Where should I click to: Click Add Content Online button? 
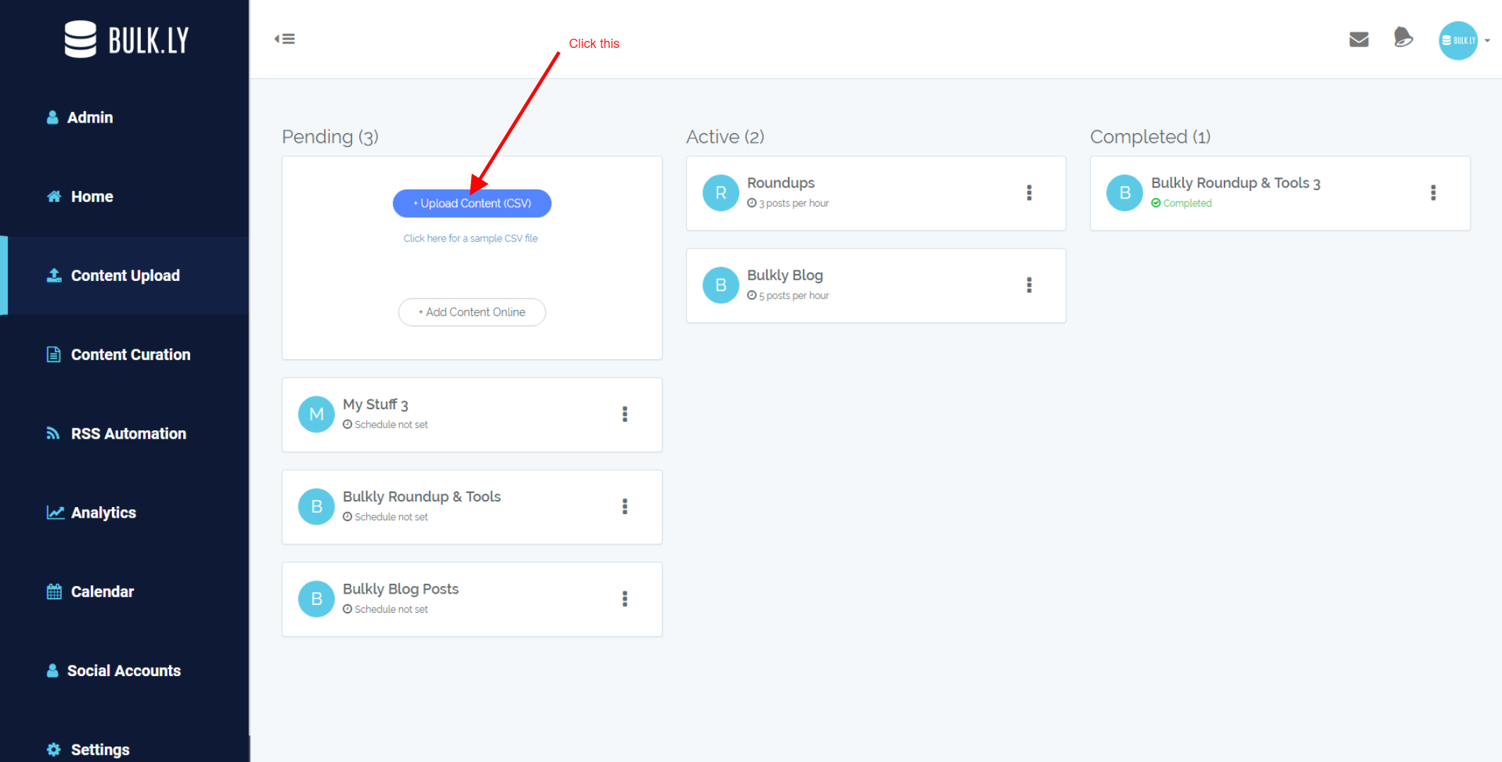point(472,312)
